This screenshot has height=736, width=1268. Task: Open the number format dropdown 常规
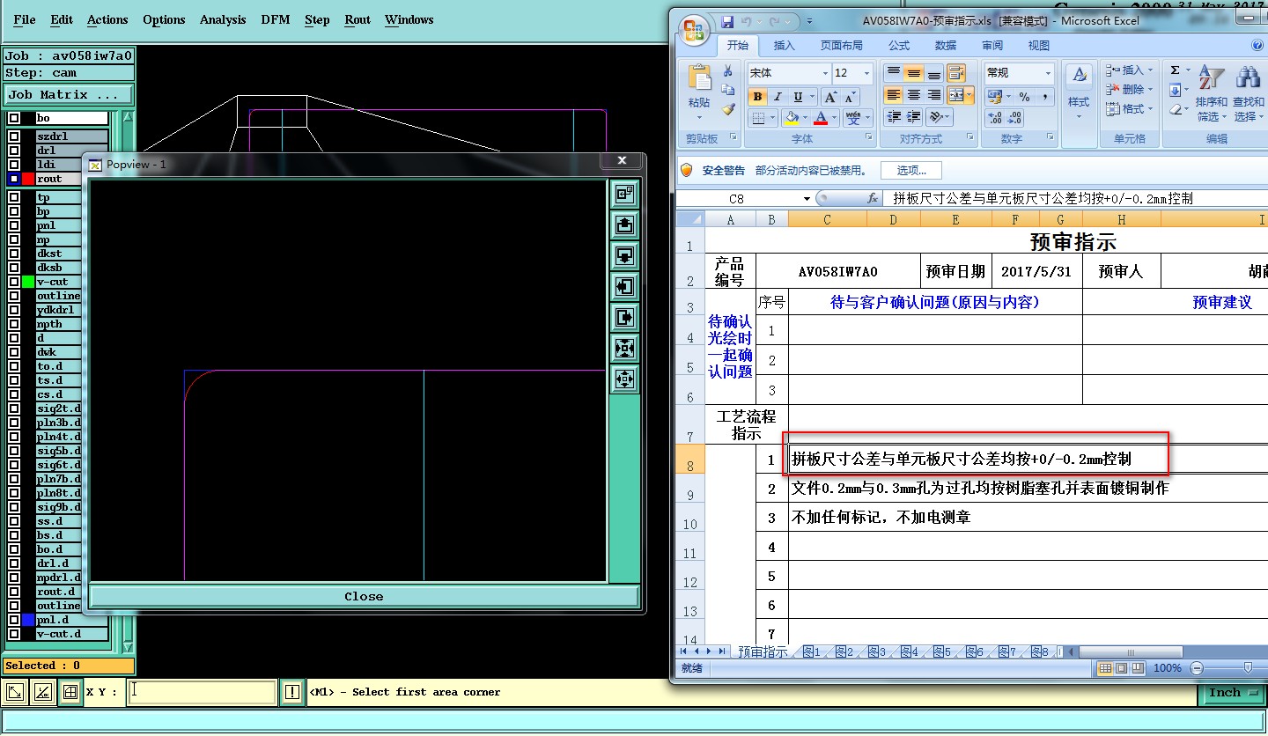[x=1048, y=73]
